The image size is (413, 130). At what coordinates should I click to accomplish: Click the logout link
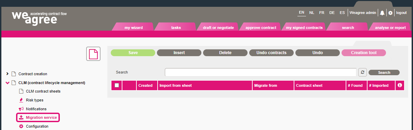click(x=401, y=13)
